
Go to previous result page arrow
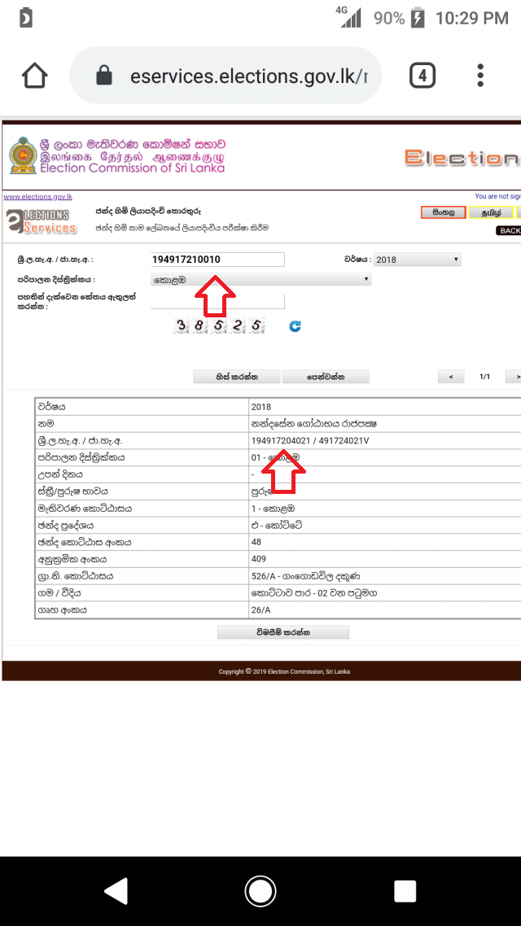pos(451,377)
